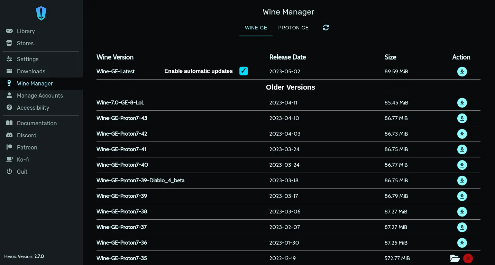Disable automatic updates for Wine-GE-Latest
The image size is (495, 265).
pos(244,71)
